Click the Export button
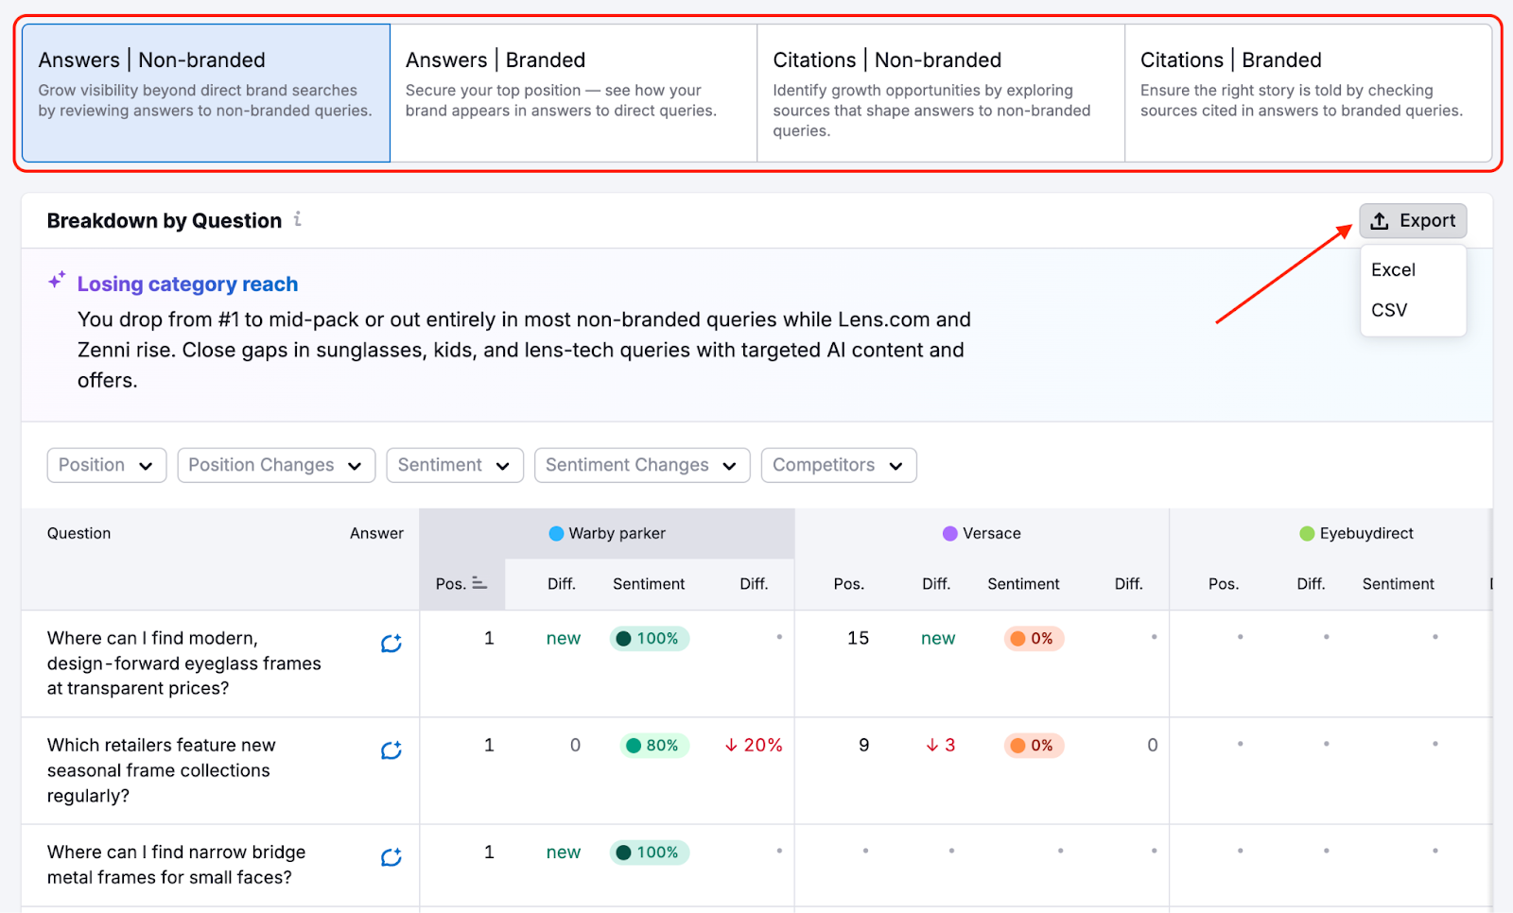The image size is (1513, 913). click(1413, 220)
